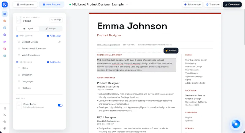Click the AI Assist button
The image size is (245, 133).
click(171, 51)
